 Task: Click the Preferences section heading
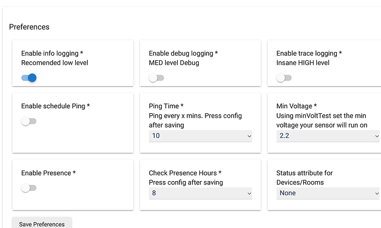(x=29, y=26)
